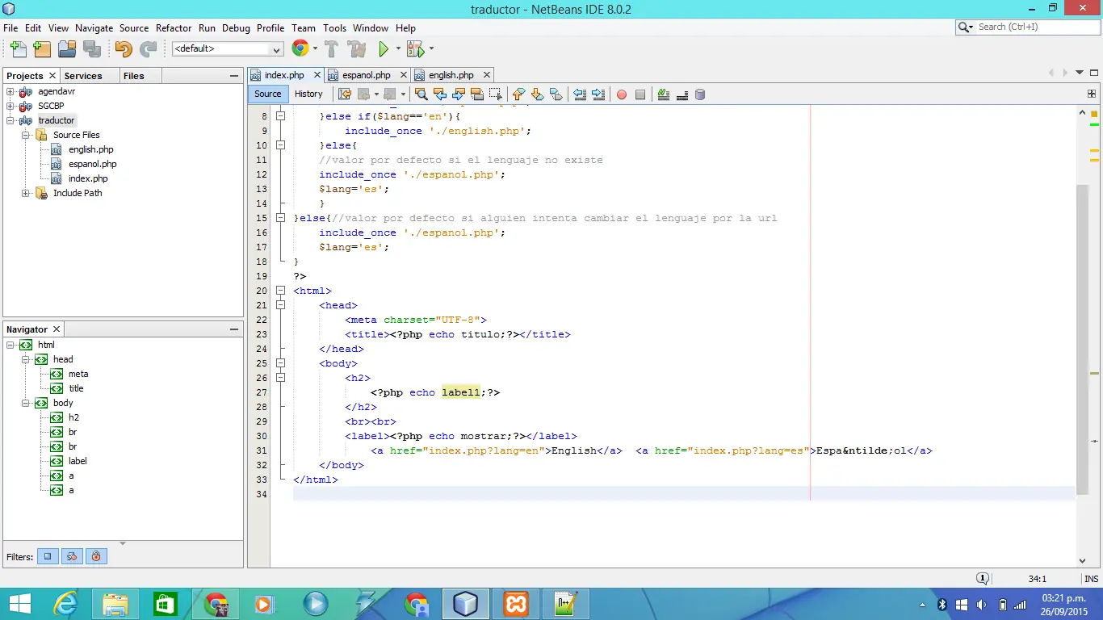1103x620 pixels.
Task: Toggle the lock-shaped Navigator filter button
Action: tap(96, 556)
